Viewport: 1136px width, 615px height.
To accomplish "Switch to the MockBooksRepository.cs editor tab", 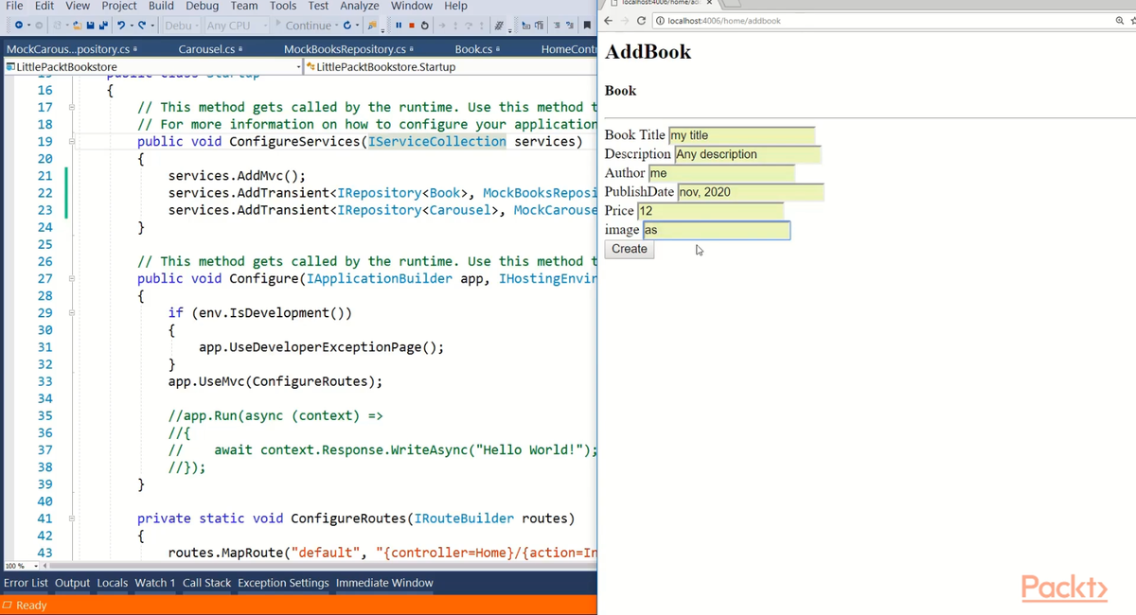I will pyautogui.click(x=344, y=49).
